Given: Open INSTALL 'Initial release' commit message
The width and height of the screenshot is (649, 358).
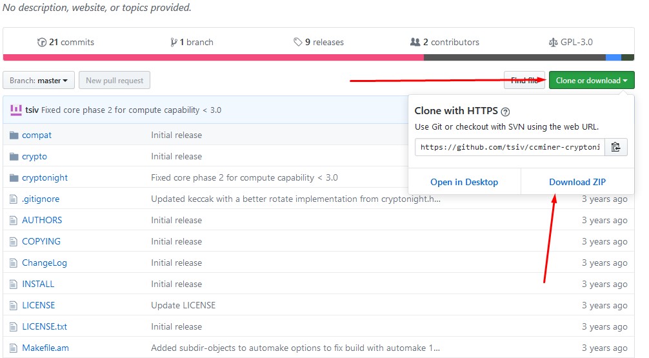Looking at the screenshot, I should (176, 284).
